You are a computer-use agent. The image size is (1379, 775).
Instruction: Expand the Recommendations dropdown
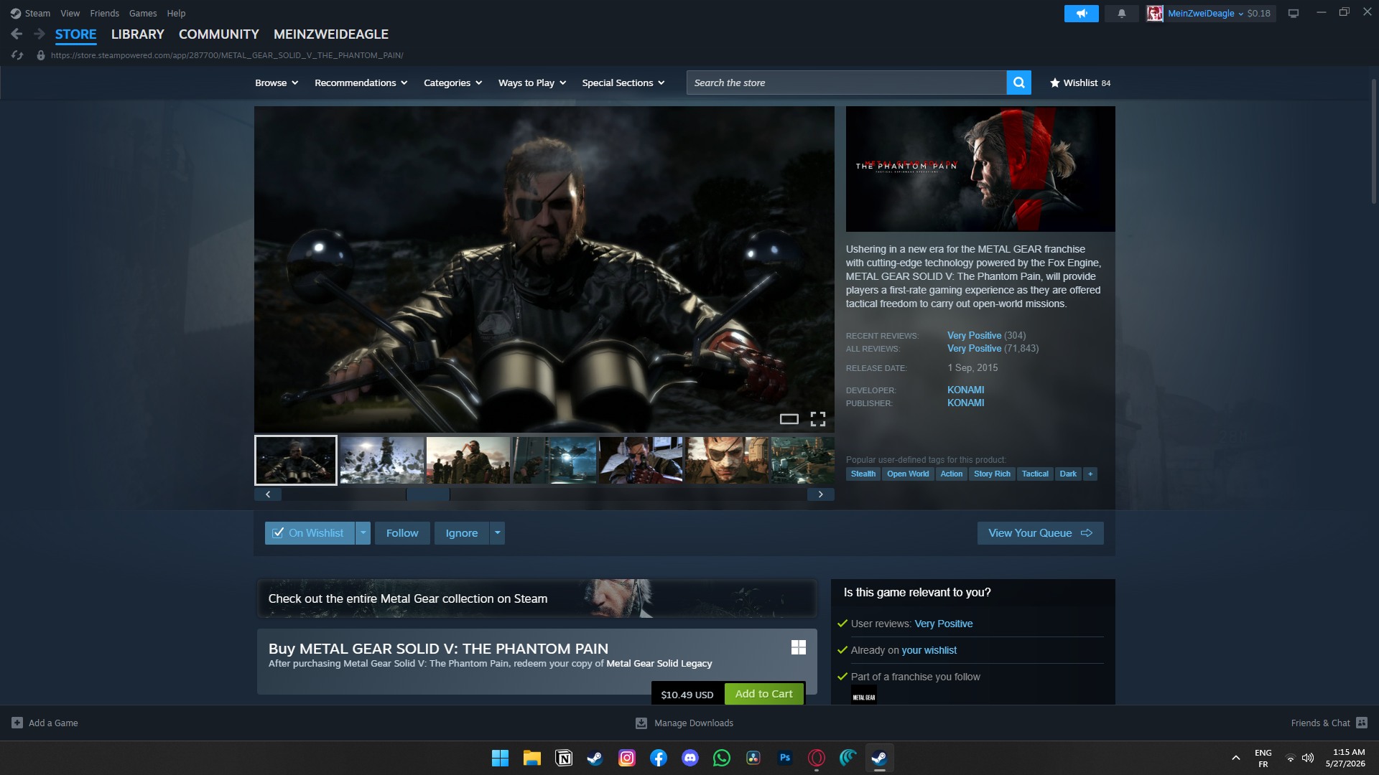click(361, 83)
